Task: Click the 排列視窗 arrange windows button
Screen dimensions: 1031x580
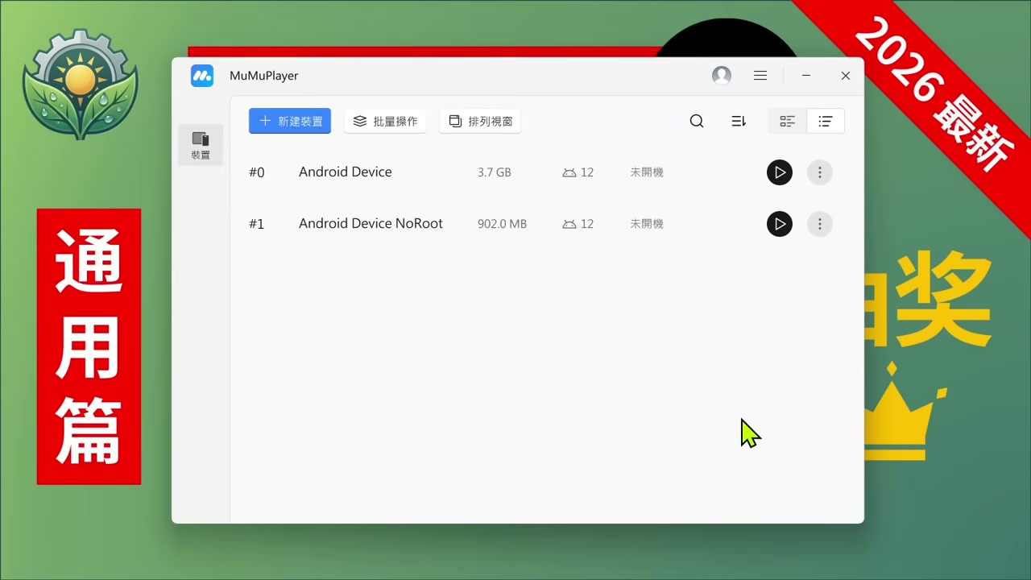Action: 481,121
